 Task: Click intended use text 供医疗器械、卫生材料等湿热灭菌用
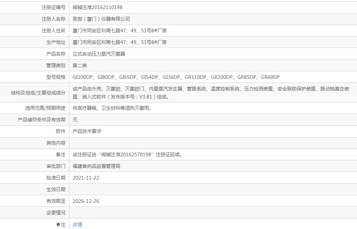pos(112,108)
